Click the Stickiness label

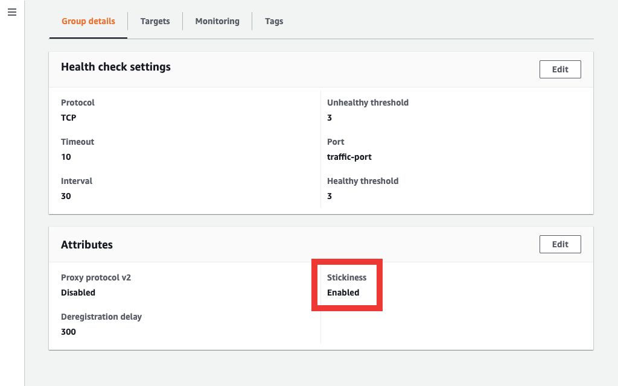point(347,277)
